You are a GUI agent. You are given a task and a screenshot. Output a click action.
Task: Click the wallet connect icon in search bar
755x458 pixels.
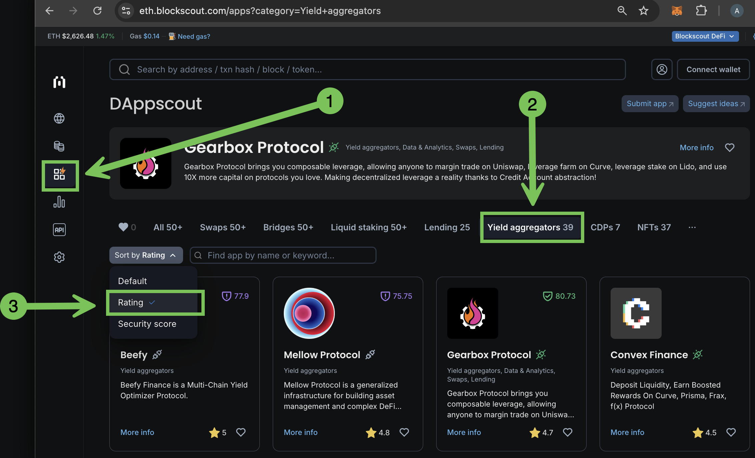[x=661, y=69]
